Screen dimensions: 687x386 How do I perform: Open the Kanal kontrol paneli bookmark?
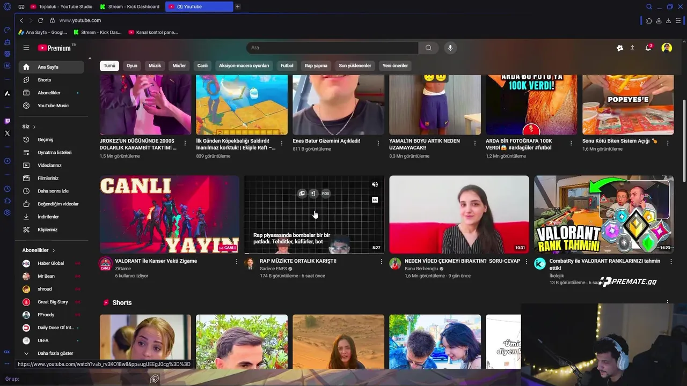click(x=153, y=32)
